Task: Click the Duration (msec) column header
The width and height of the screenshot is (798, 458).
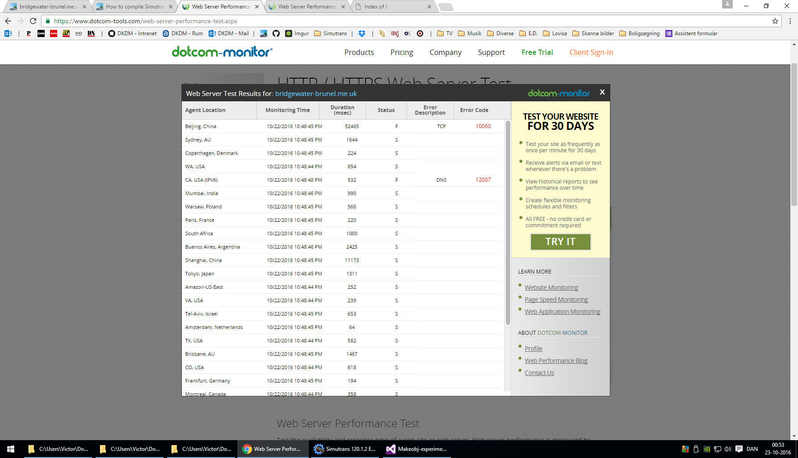Action: 343,110
